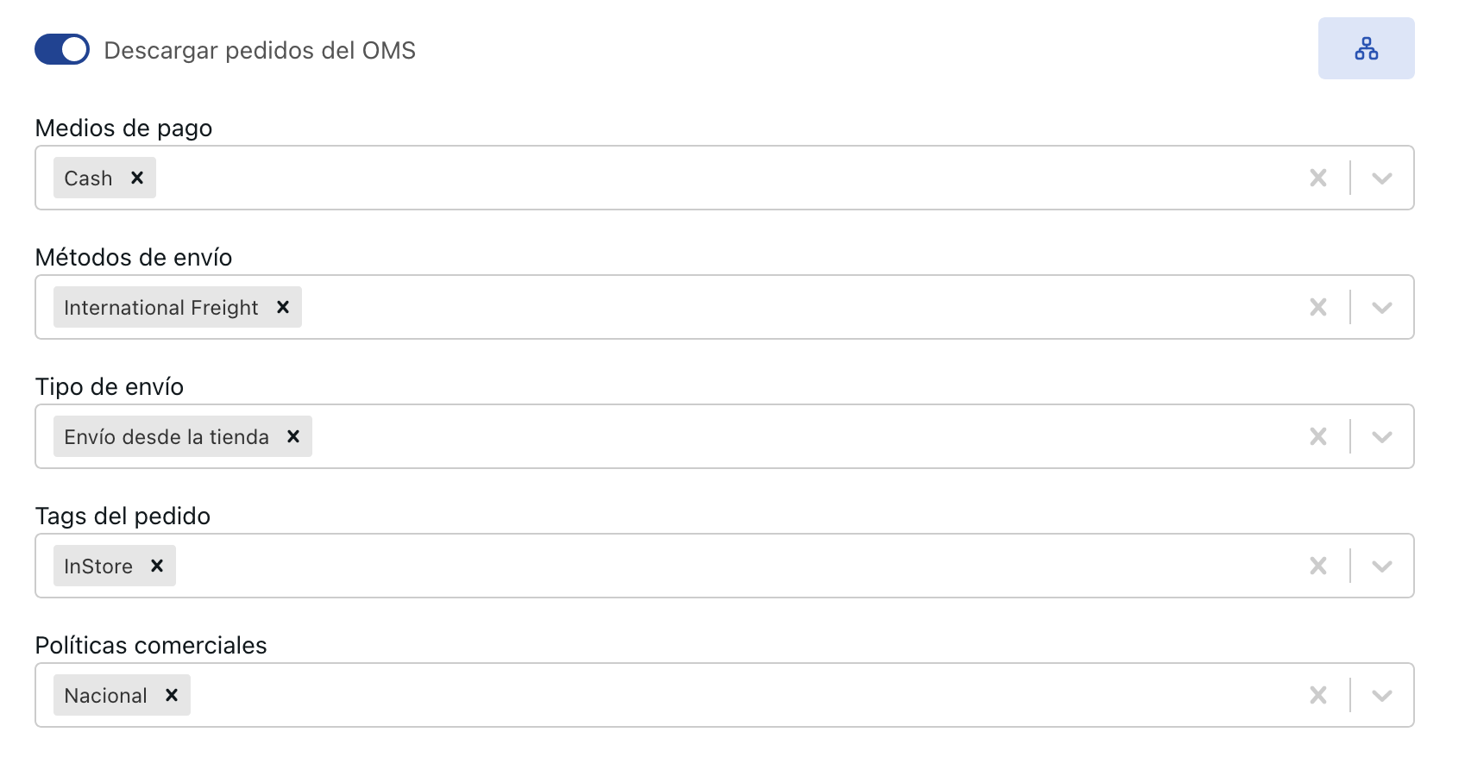Remove the International Freight tag
The image size is (1465, 776).
(283, 307)
